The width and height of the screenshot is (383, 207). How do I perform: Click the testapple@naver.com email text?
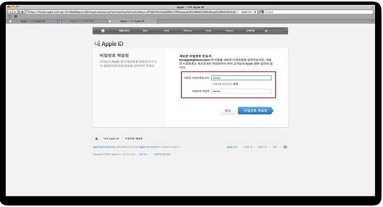pyautogui.click(x=195, y=60)
